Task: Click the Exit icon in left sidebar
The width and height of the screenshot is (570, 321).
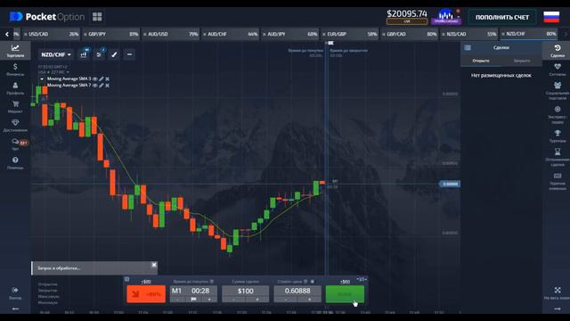Action: pos(15,293)
